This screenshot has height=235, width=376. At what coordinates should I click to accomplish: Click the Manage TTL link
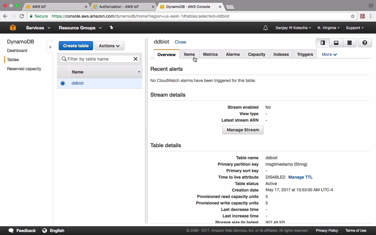tap(301, 177)
